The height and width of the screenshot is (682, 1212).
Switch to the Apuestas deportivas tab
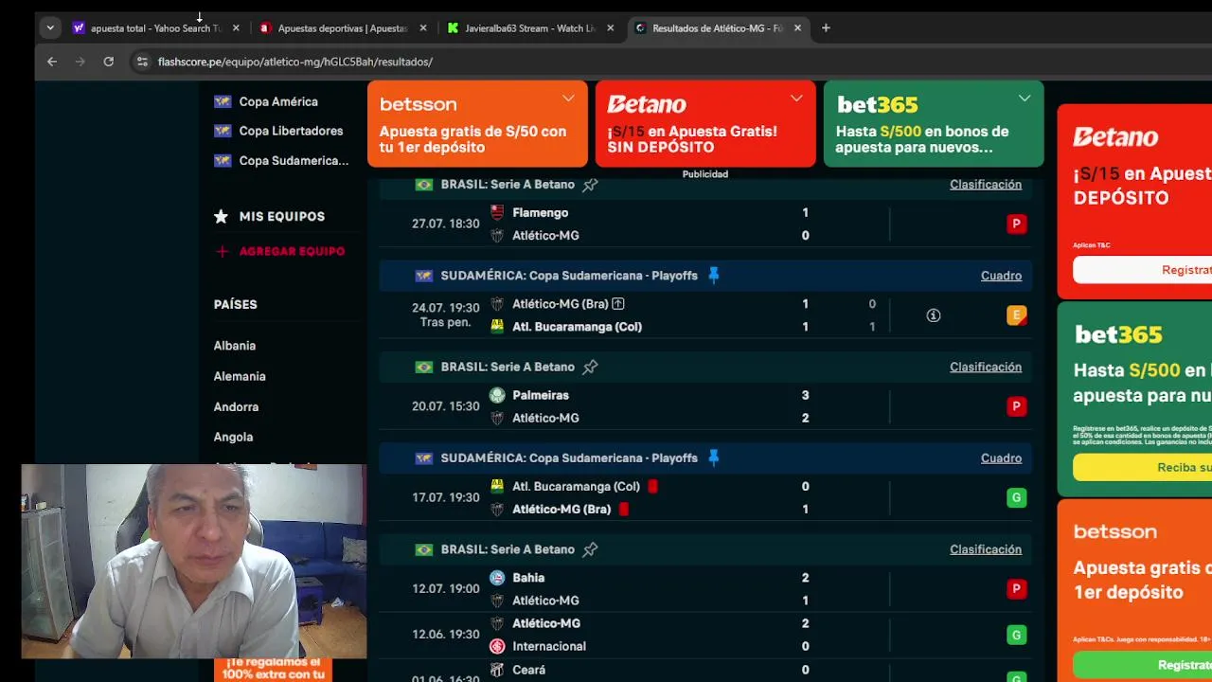[342, 28]
